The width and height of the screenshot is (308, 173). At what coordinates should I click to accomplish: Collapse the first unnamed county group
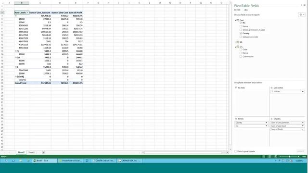(16, 16)
